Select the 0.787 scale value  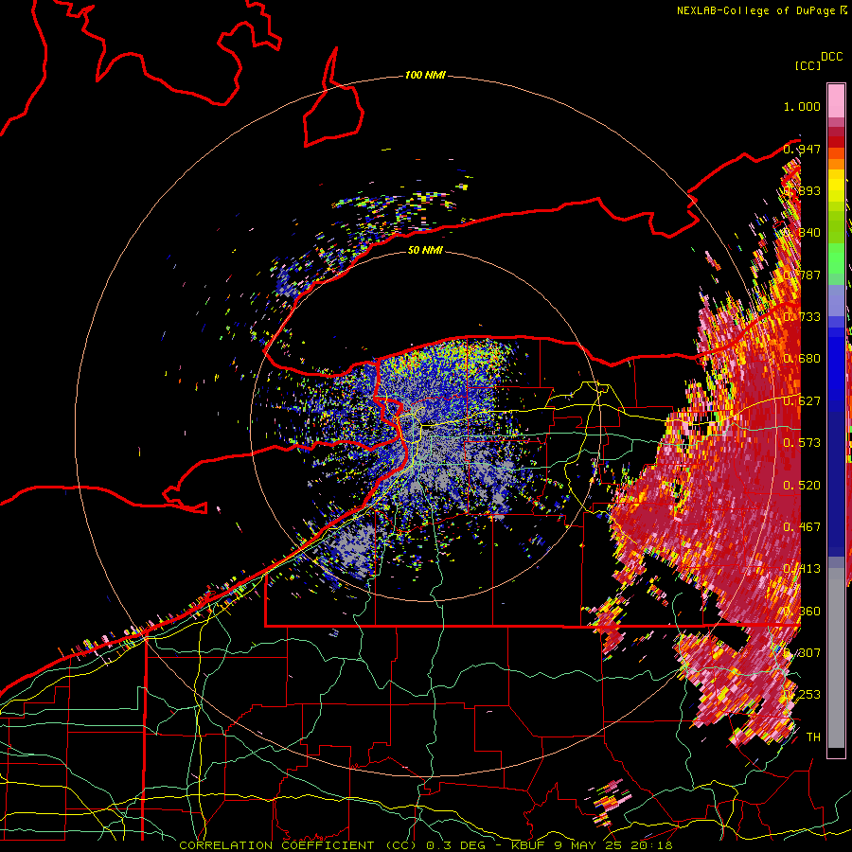coord(802,275)
